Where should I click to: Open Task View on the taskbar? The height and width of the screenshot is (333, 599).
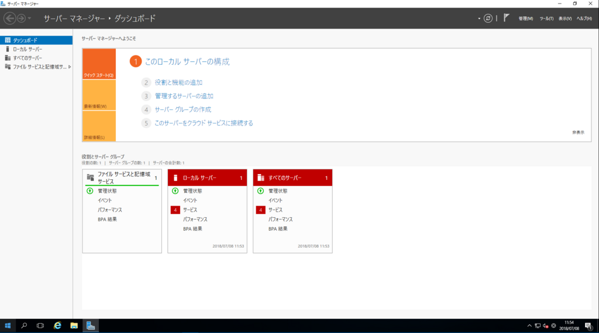(40, 326)
